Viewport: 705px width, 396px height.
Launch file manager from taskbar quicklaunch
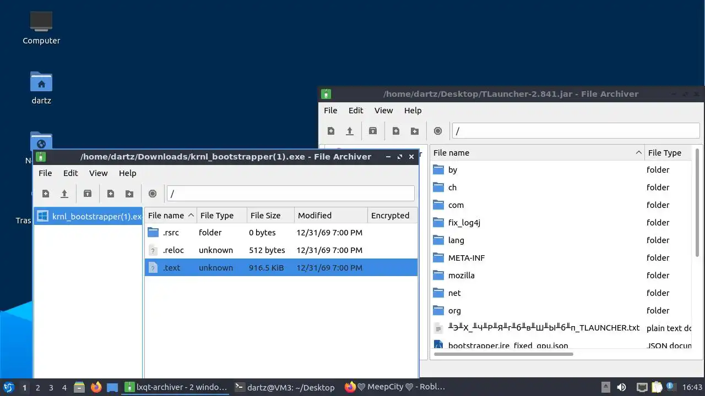pos(79,387)
